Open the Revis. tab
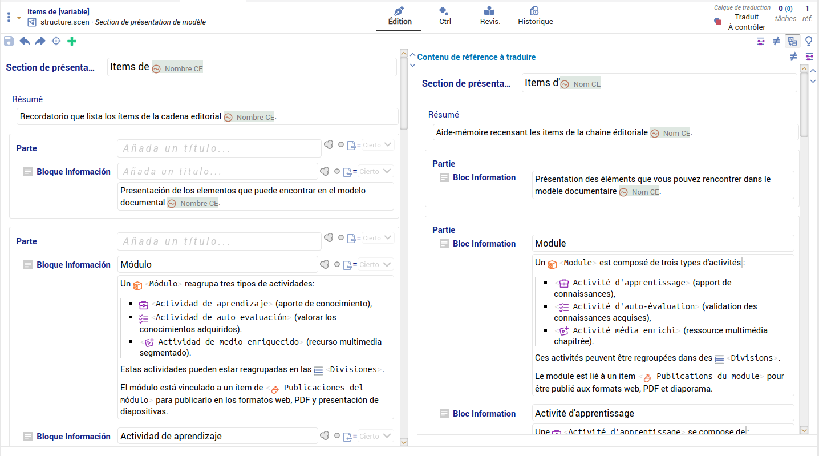 (489, 16)
